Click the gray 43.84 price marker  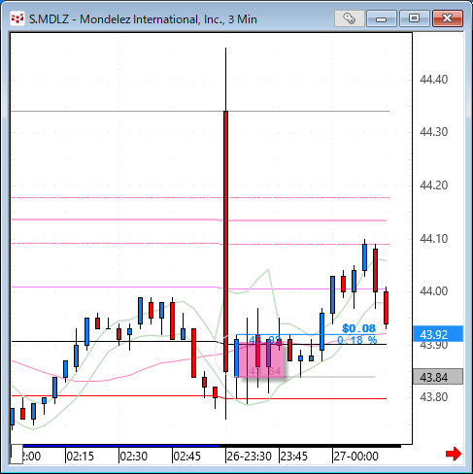click(x=438, y=377)
